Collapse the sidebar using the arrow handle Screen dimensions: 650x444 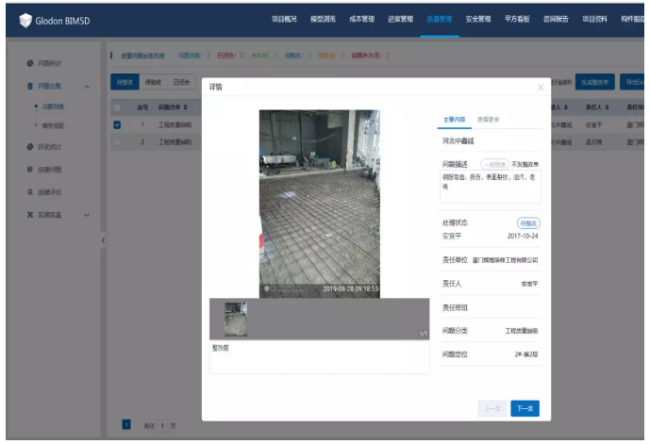point(102,241)
